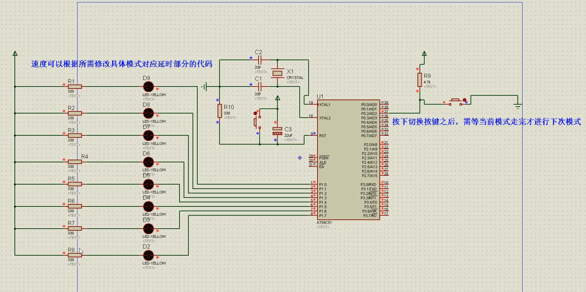
Task: Click the P3.0/RXD pin label
Action: click(368, 185)
